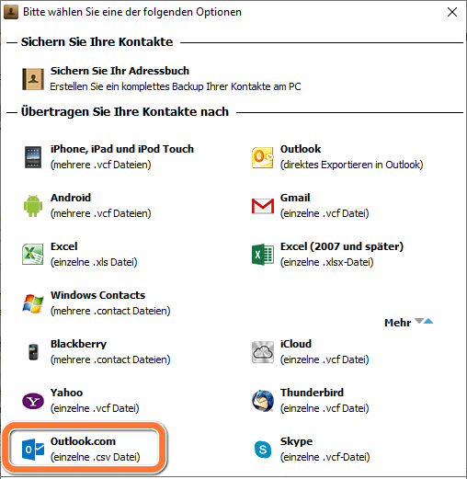467x479 pixels.
Task: Click the Excel .xls icon
Action: [x=33, y=255]
